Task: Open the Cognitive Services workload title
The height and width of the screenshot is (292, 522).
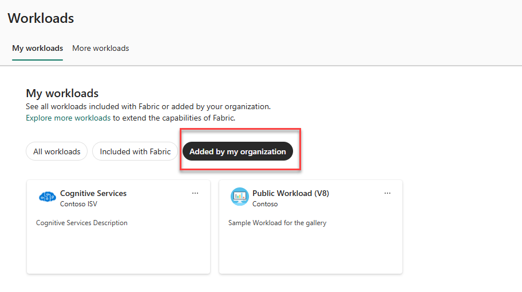Action: [93, 193]
